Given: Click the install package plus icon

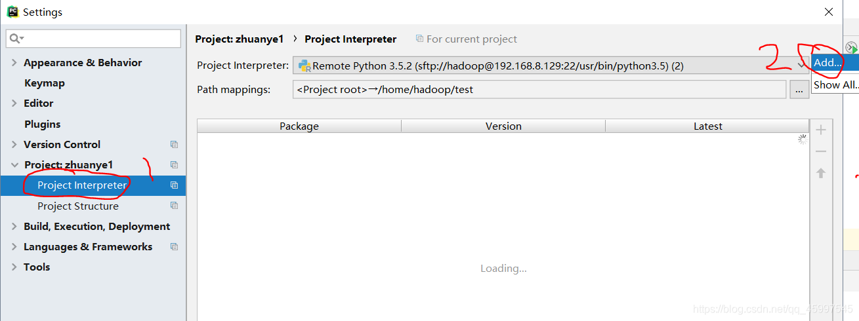Looking at the screenshot, I should click(x=820, y=130).
